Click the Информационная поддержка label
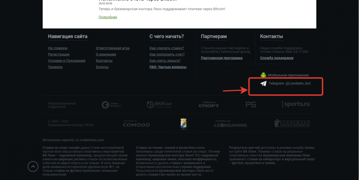Screen dimensions: 359x180 62,105
